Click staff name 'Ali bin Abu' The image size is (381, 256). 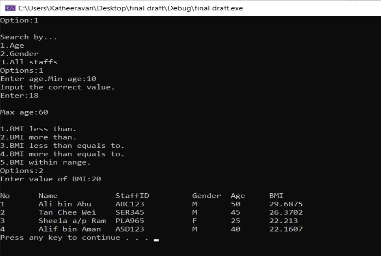tap(65, 204)
